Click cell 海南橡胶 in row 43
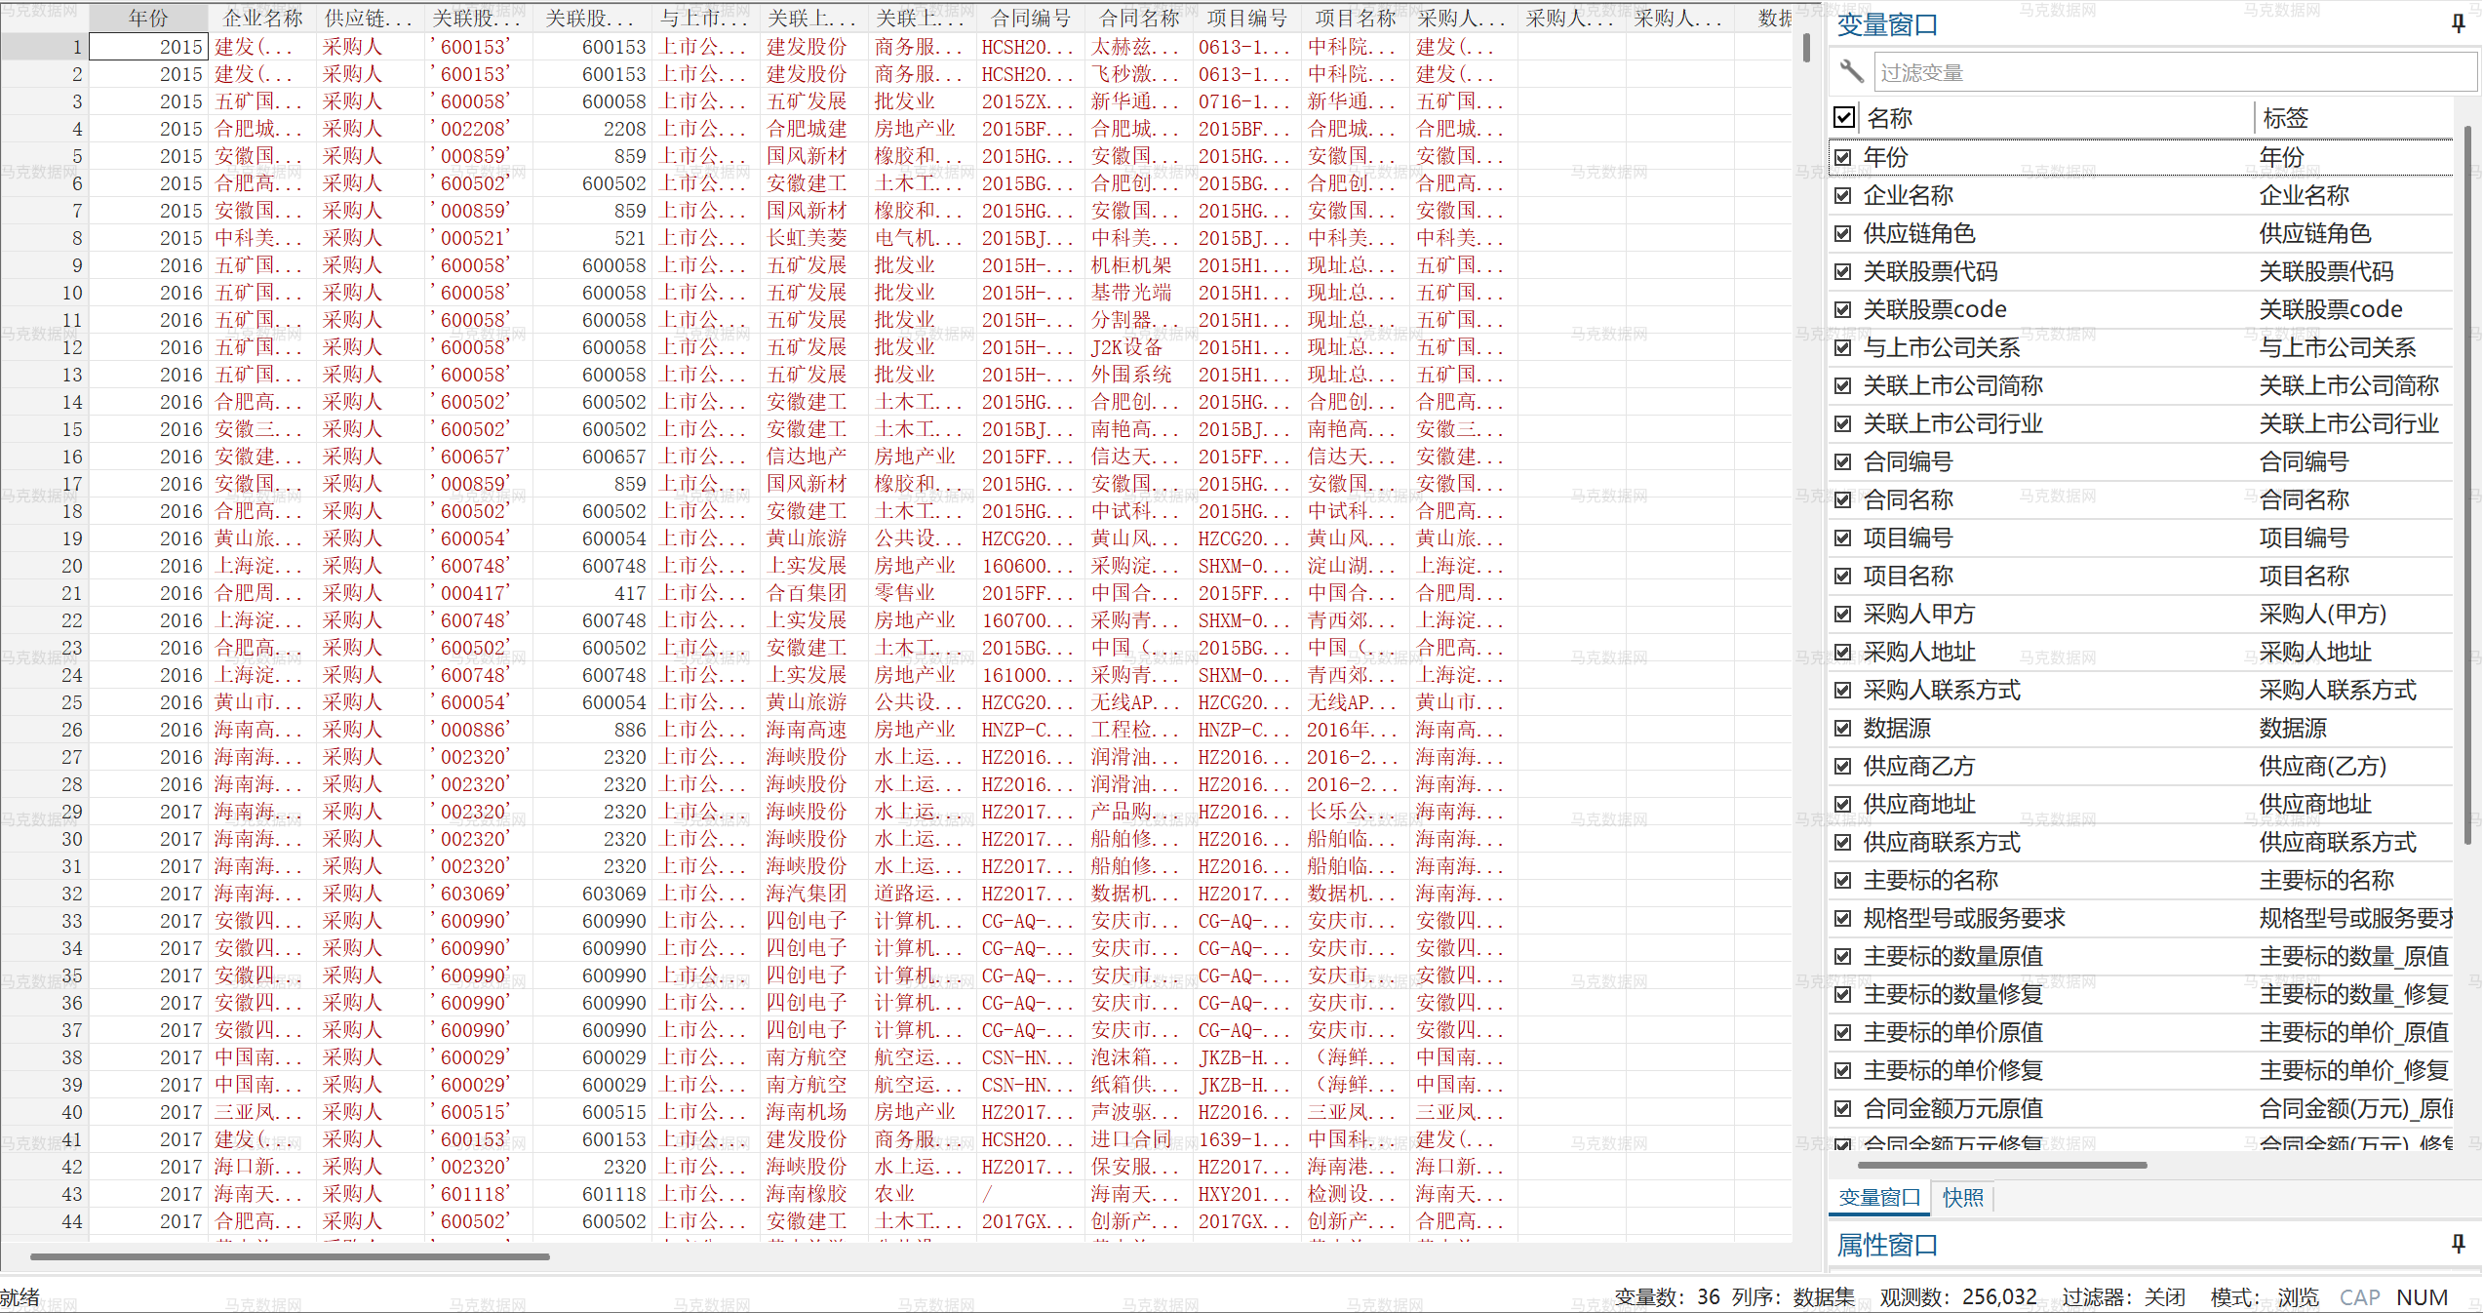The height and width of the screenshot is (1313, 2483). pyautogui.click(x=813, y=1194)
